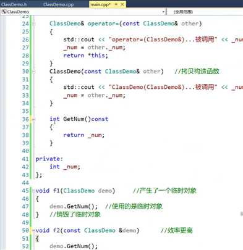
Task: Collapse the copy constructor at line 30
Action: (34, 72)
